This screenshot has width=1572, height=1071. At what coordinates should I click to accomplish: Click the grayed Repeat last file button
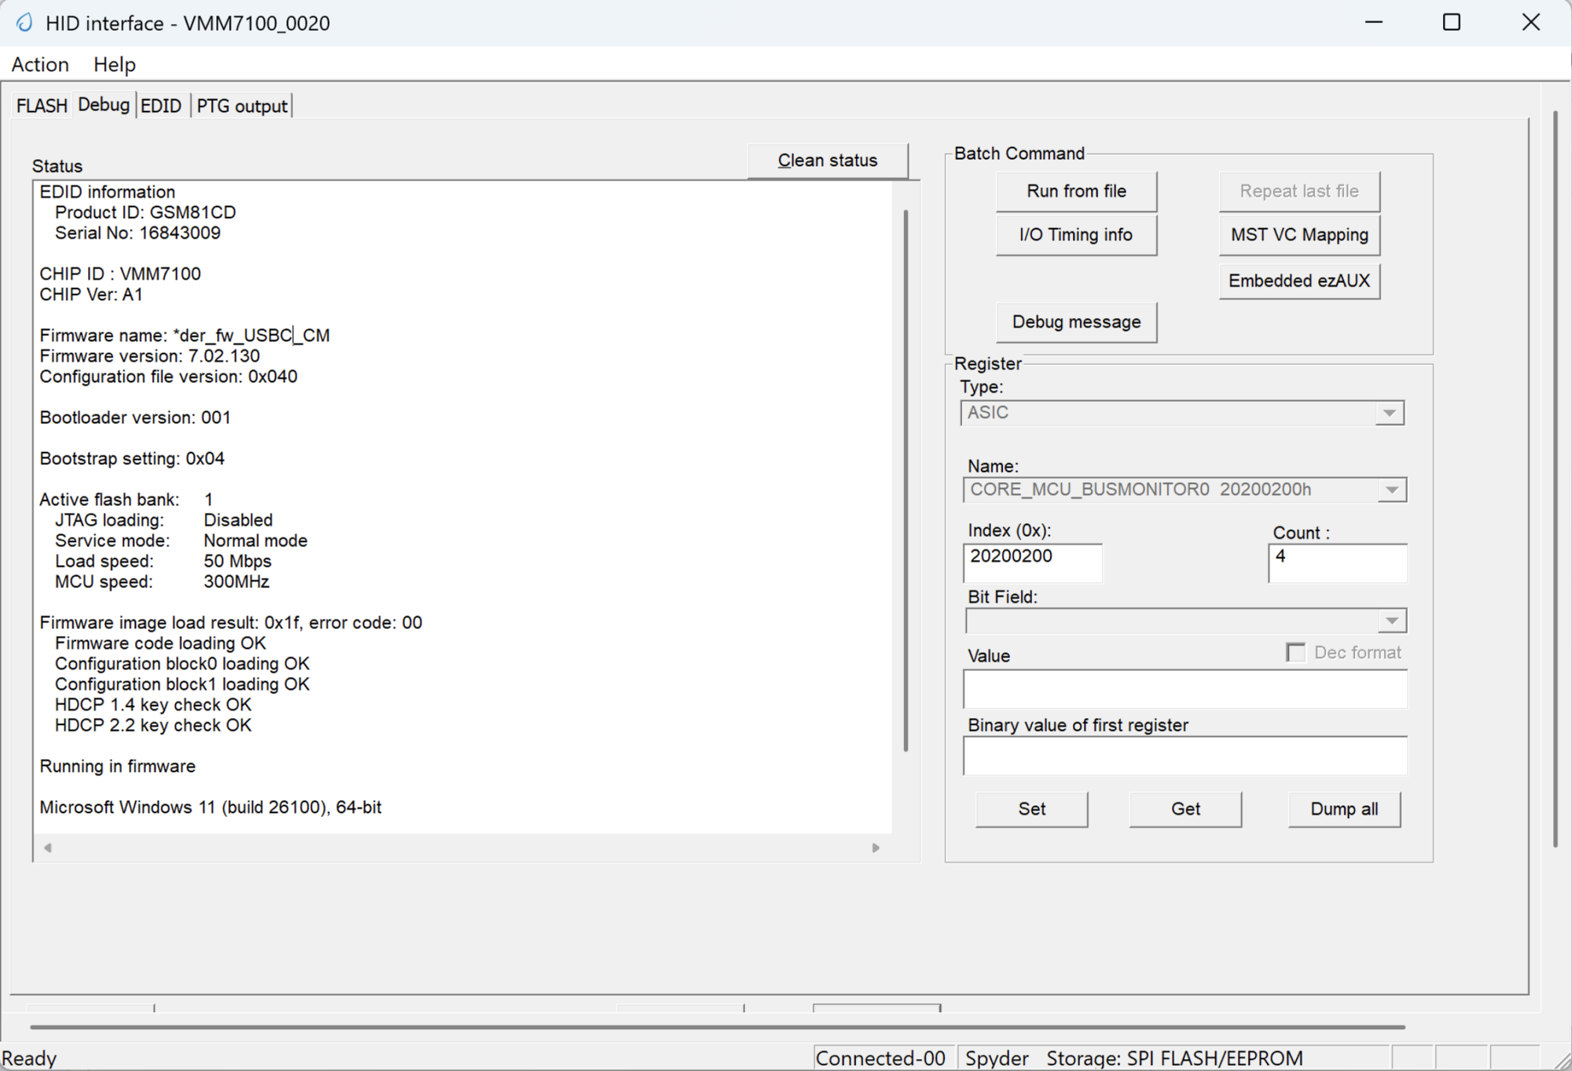(1298, 191)
